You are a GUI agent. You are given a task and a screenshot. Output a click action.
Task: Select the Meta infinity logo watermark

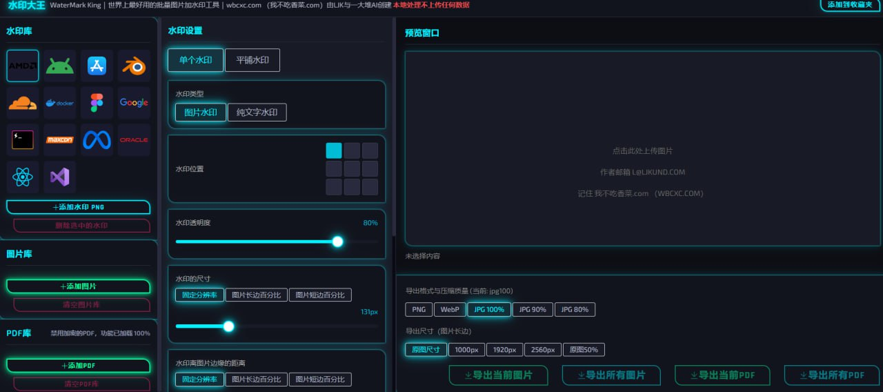point(97,140)
